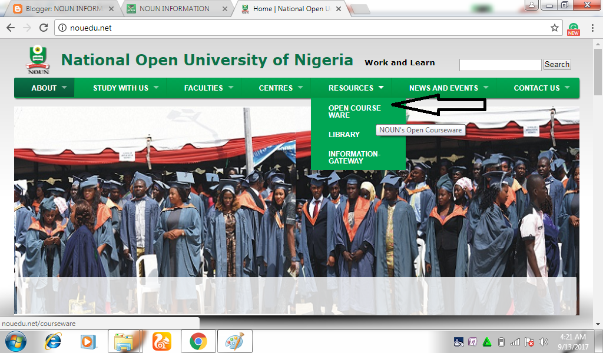
Task: Switch to Paint from the taskbar
Action: tap(234, 341)
